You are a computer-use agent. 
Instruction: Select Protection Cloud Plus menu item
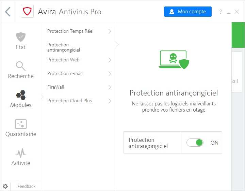(69, 101)
